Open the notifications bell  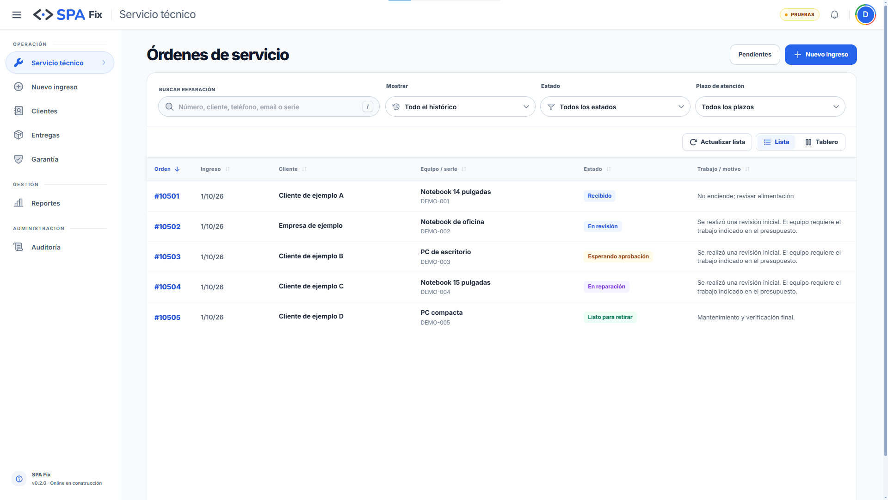tap(834, 15)
